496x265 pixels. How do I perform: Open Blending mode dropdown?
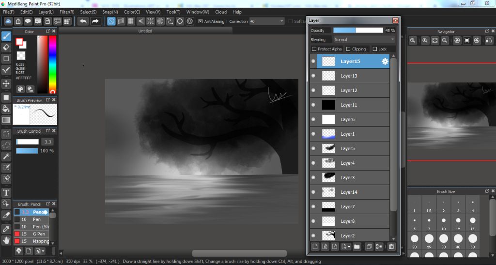364,40
